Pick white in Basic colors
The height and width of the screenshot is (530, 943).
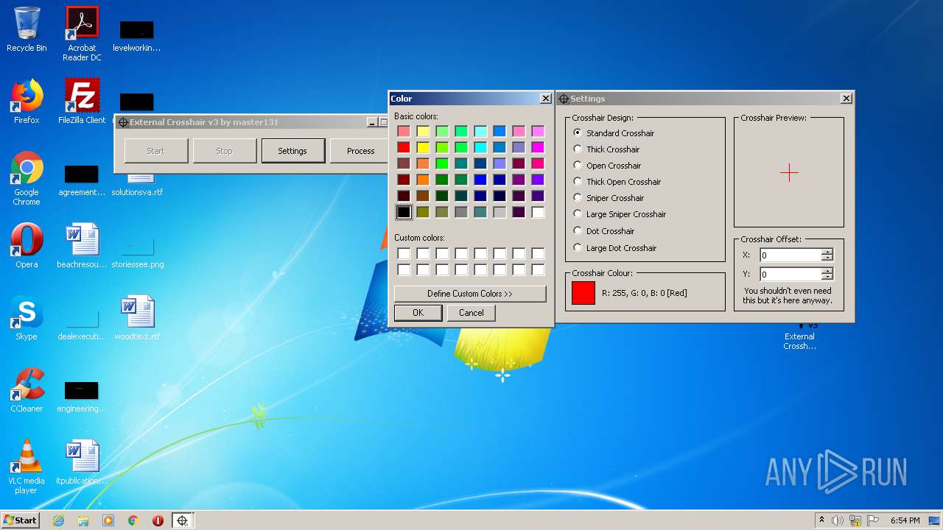[538, 212]
